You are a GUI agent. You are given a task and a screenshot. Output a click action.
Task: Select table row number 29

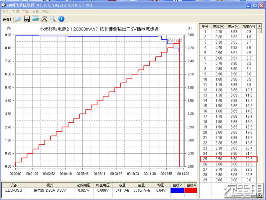228,180
